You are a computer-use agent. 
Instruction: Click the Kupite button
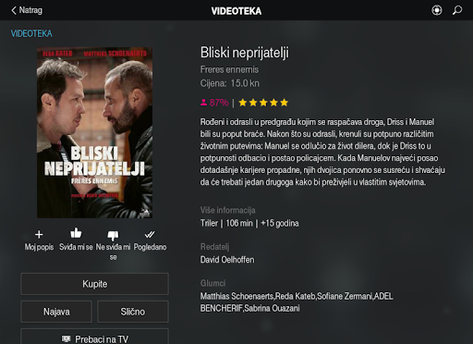[94, 284]
